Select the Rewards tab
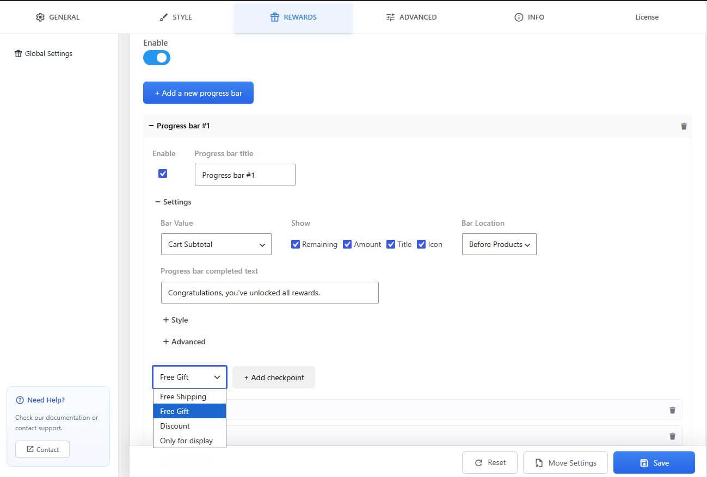 point(293,17)
